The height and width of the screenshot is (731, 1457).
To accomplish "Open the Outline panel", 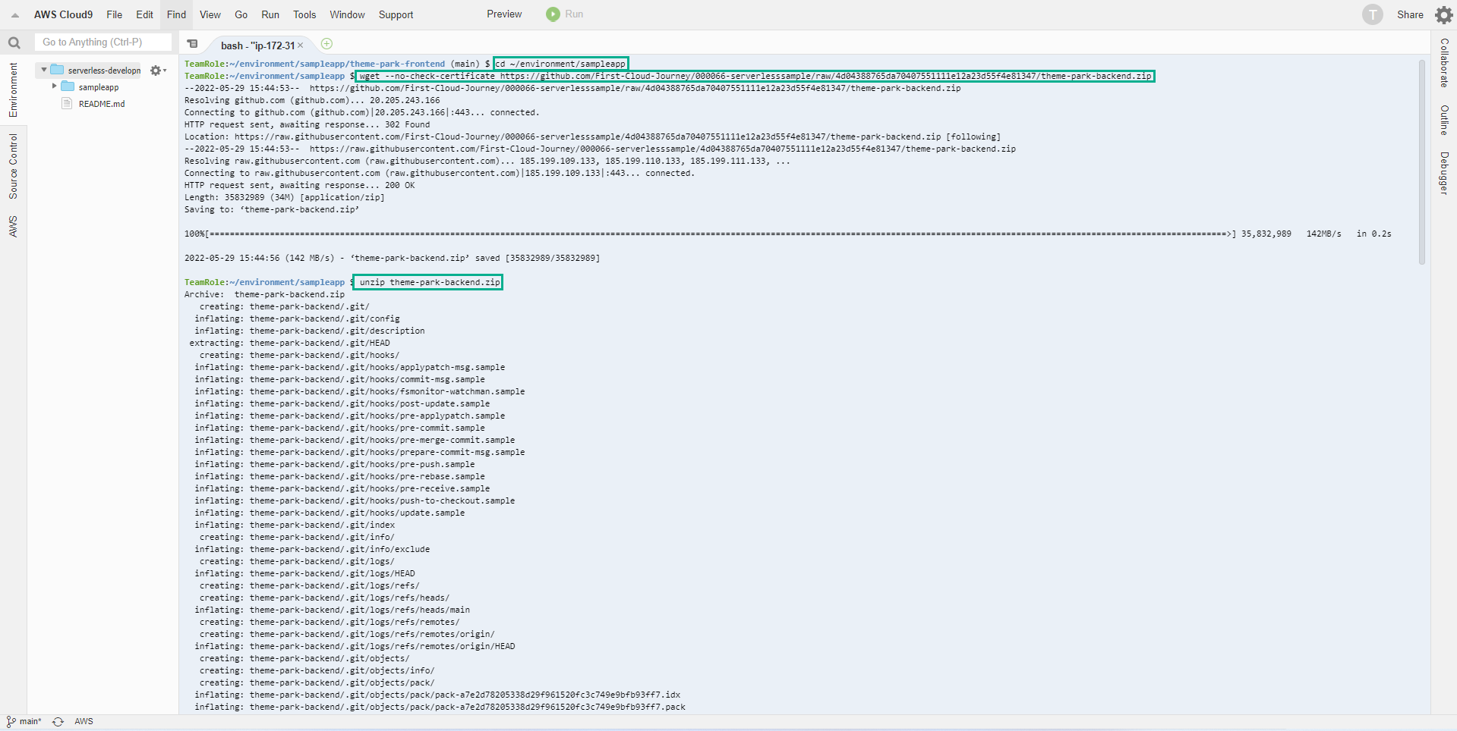I will click(1444, 120).
